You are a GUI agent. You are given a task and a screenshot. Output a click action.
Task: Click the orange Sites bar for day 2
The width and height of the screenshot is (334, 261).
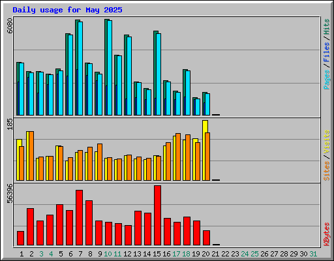31,156
